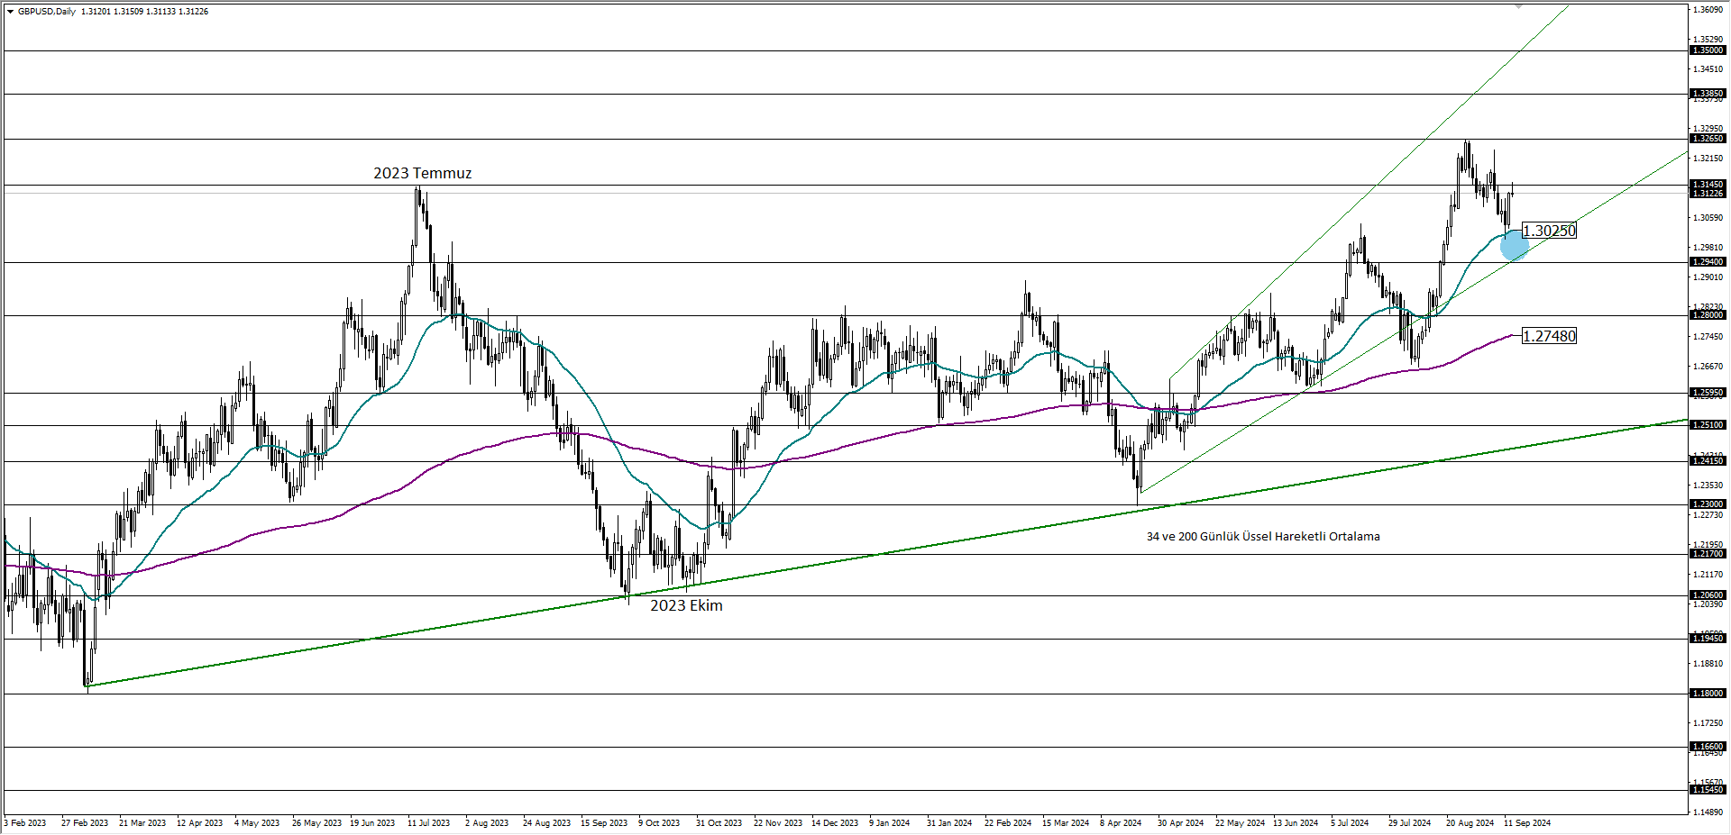Click the 1.25100 horizontal level price tag

[x=1708, y=425]
